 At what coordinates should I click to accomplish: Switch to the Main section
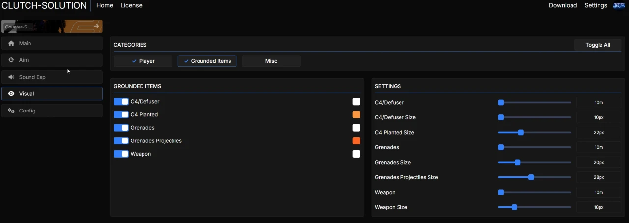click(52, 43)
